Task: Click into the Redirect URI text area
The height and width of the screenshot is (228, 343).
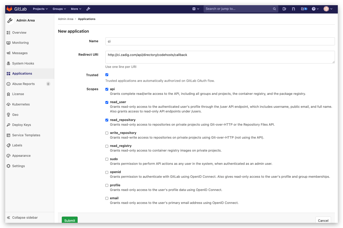Action: point(220,57)
